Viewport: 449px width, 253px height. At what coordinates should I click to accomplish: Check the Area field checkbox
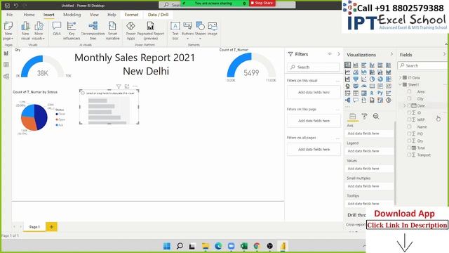click(410, 91)
